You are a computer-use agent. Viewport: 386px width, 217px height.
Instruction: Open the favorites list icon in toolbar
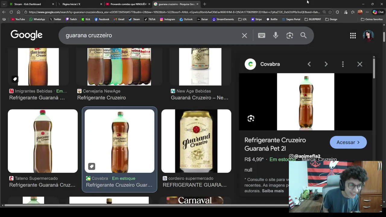[x=353, y=12]
